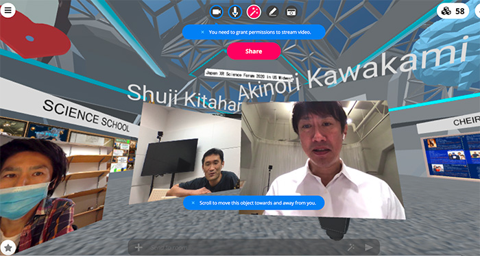Select the masked man's video panel
Viewport: 480px width, 256px height.
coord(37,196)
